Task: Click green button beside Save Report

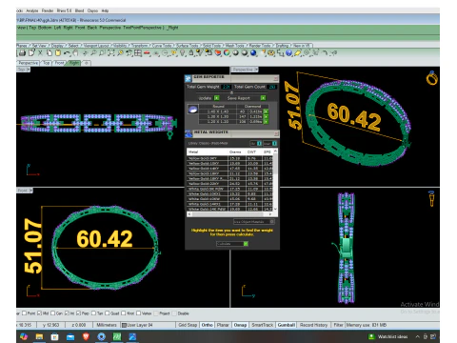Action: pyautogui.click(x=263, y=98)
